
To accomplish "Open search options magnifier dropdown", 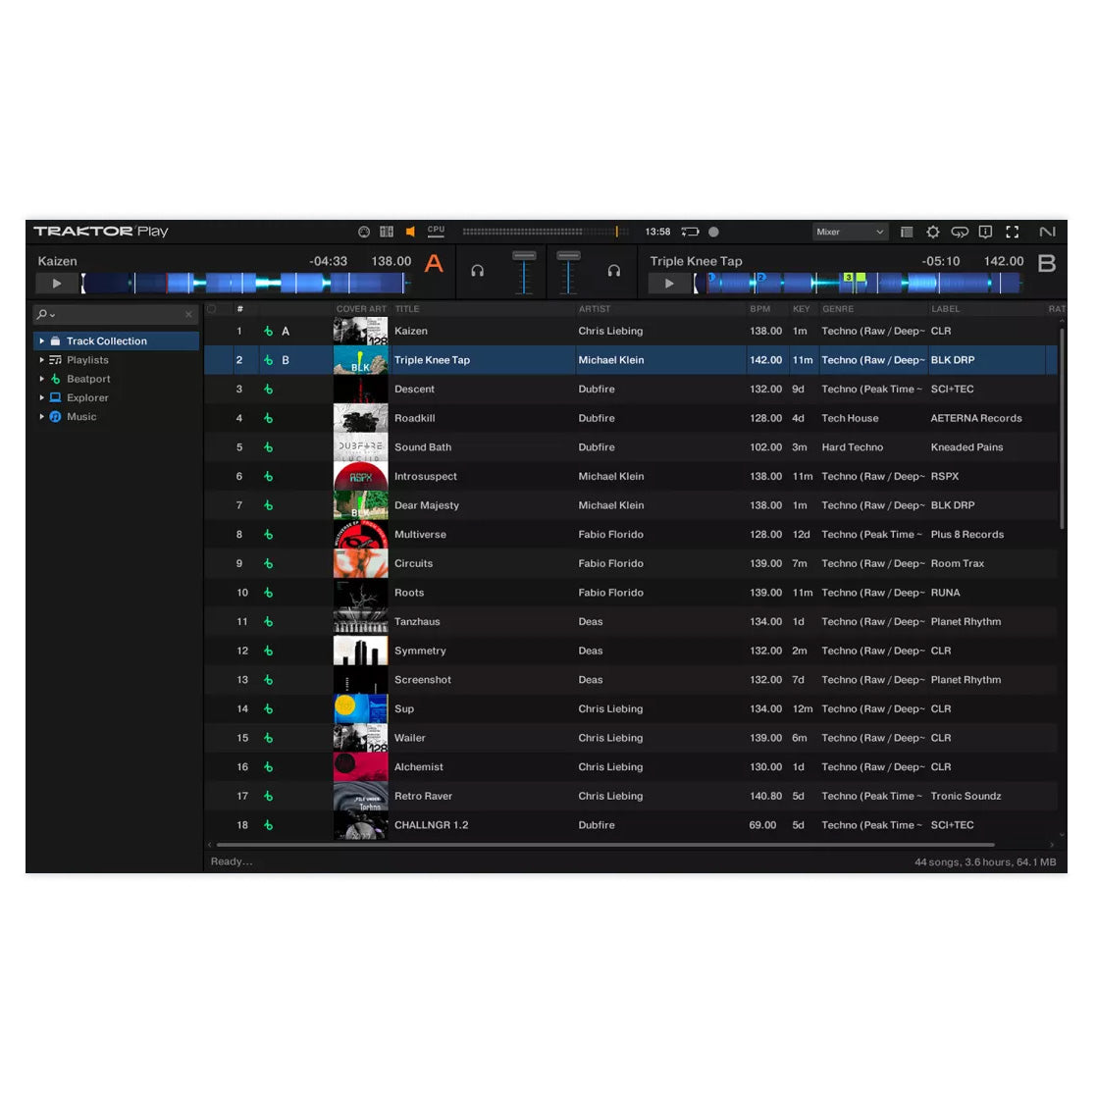I will point(45,315).
